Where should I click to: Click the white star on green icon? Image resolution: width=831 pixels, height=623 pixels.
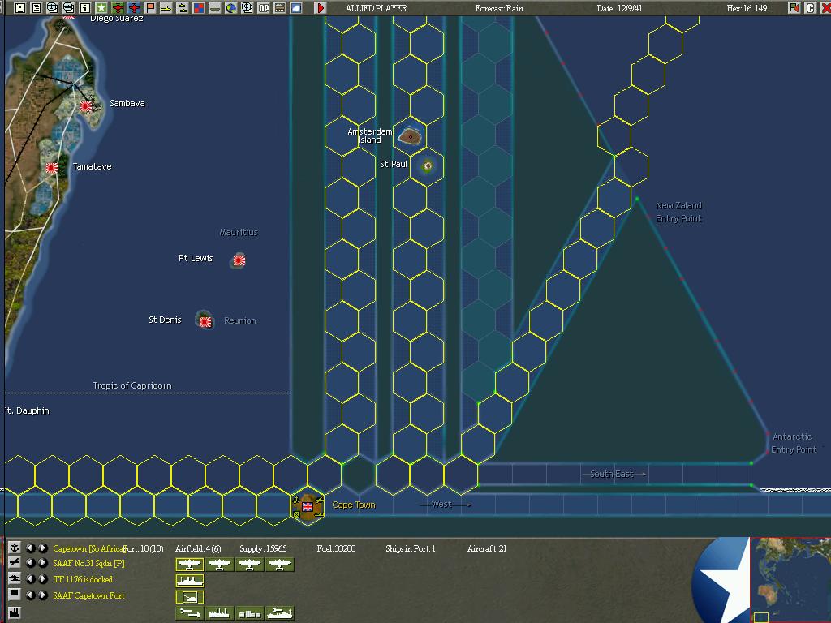point(101,8)
